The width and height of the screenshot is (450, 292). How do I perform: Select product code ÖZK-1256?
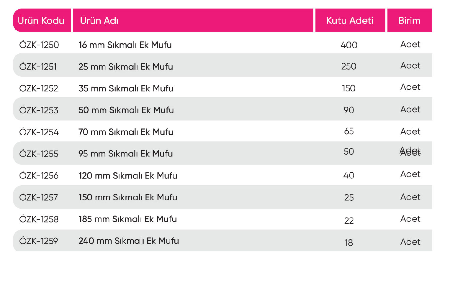tap(39, 176)
